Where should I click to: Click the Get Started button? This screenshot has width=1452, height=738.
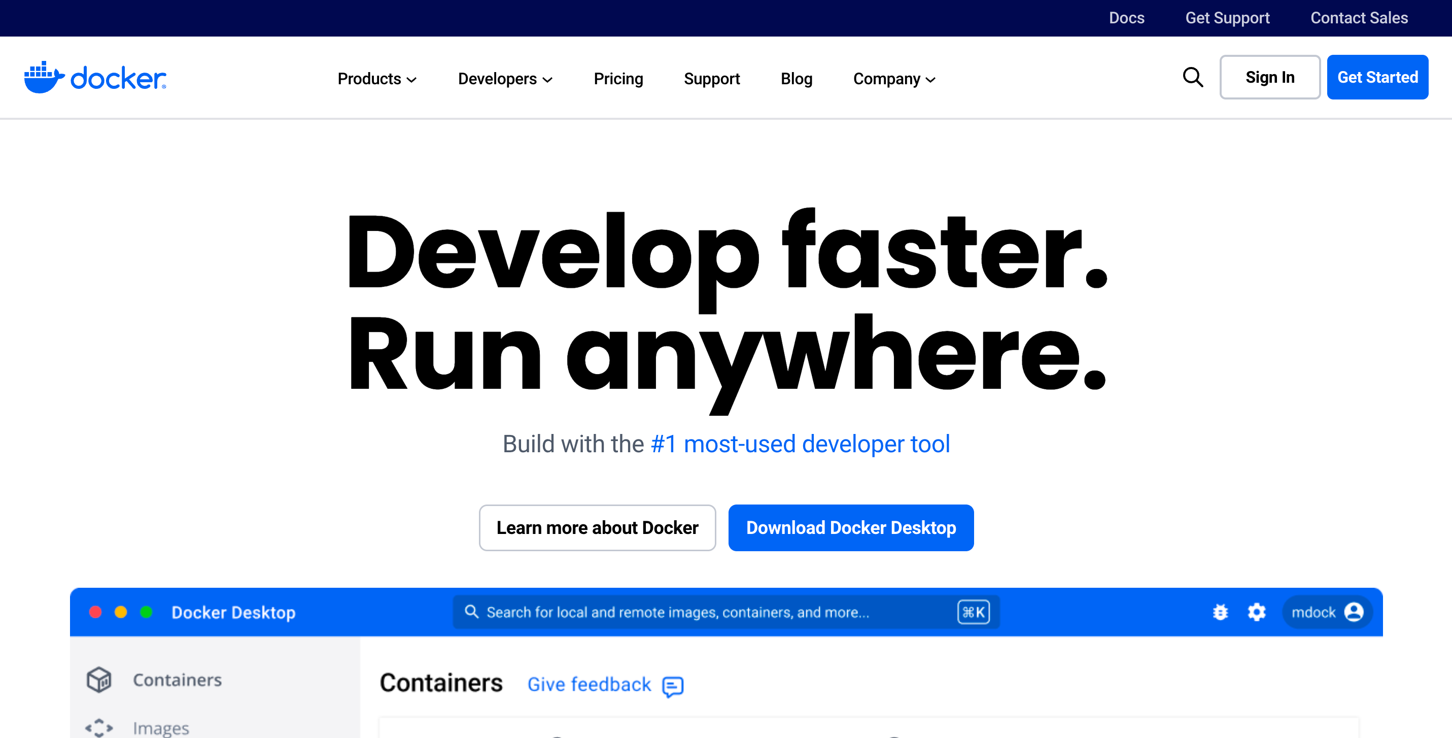1377,77
